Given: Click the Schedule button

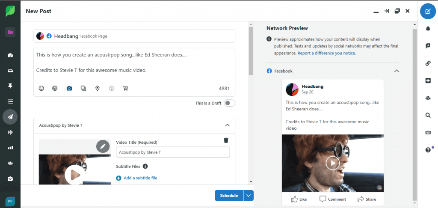Looking at the screenshot, I should click(229, 196).
